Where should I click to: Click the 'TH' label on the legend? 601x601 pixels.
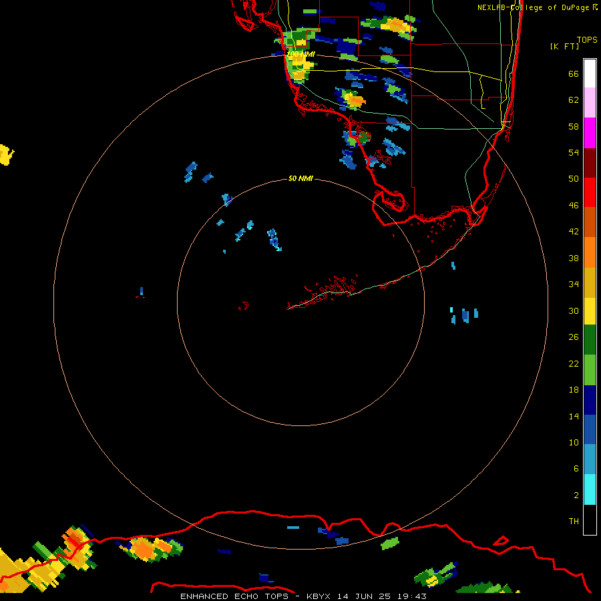[x=574, y=522]
